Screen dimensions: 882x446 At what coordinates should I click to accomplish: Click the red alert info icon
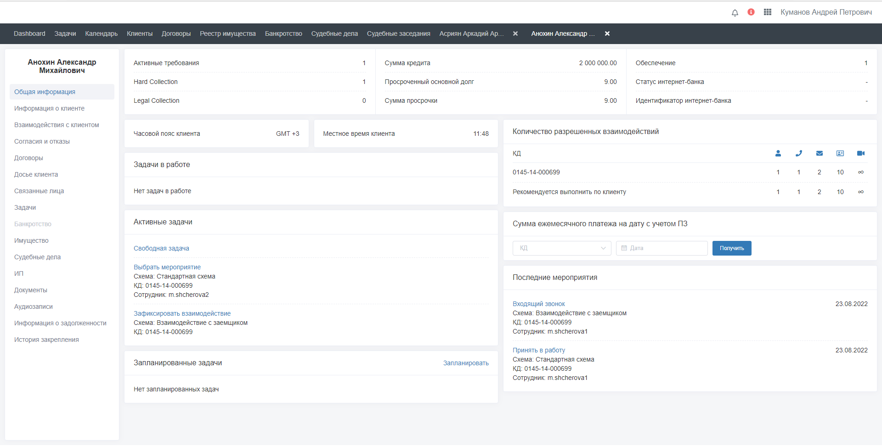[x=751, y=12]
